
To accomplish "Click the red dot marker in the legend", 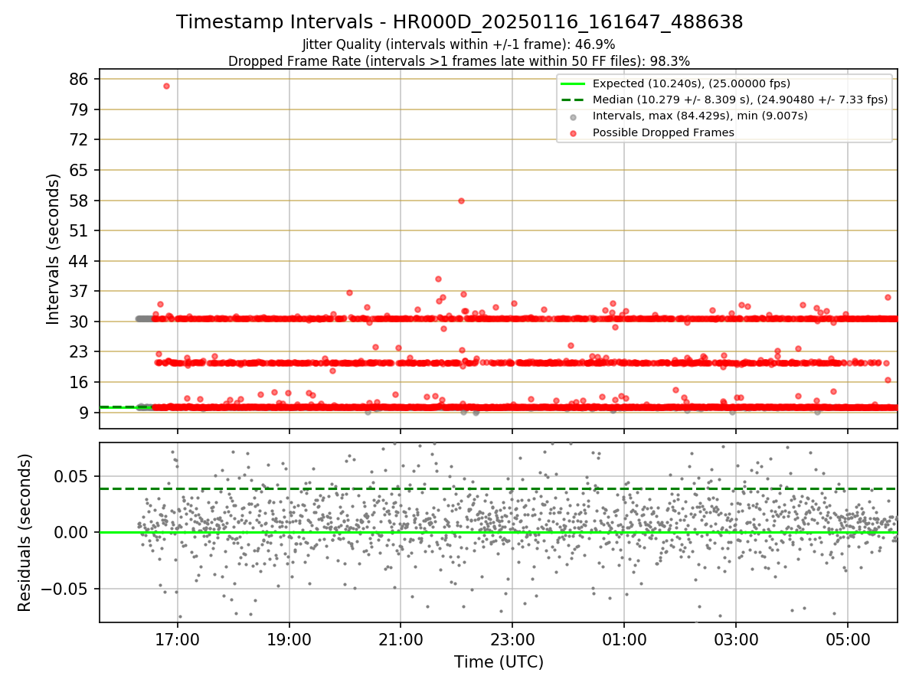I will point(574,132).
